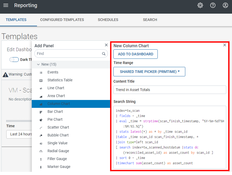Image resolution: width=232 pixels, height=175 pixels.
Task: Click the Content Title input field
Action: [170, 90]
